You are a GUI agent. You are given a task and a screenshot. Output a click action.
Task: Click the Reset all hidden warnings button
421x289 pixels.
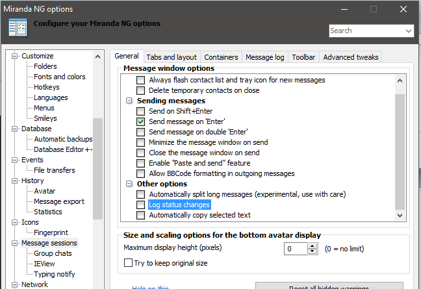click(329, 286)
